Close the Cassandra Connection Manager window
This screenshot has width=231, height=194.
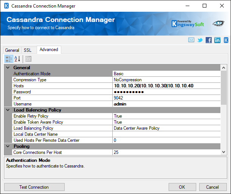[x=222, y=6]
